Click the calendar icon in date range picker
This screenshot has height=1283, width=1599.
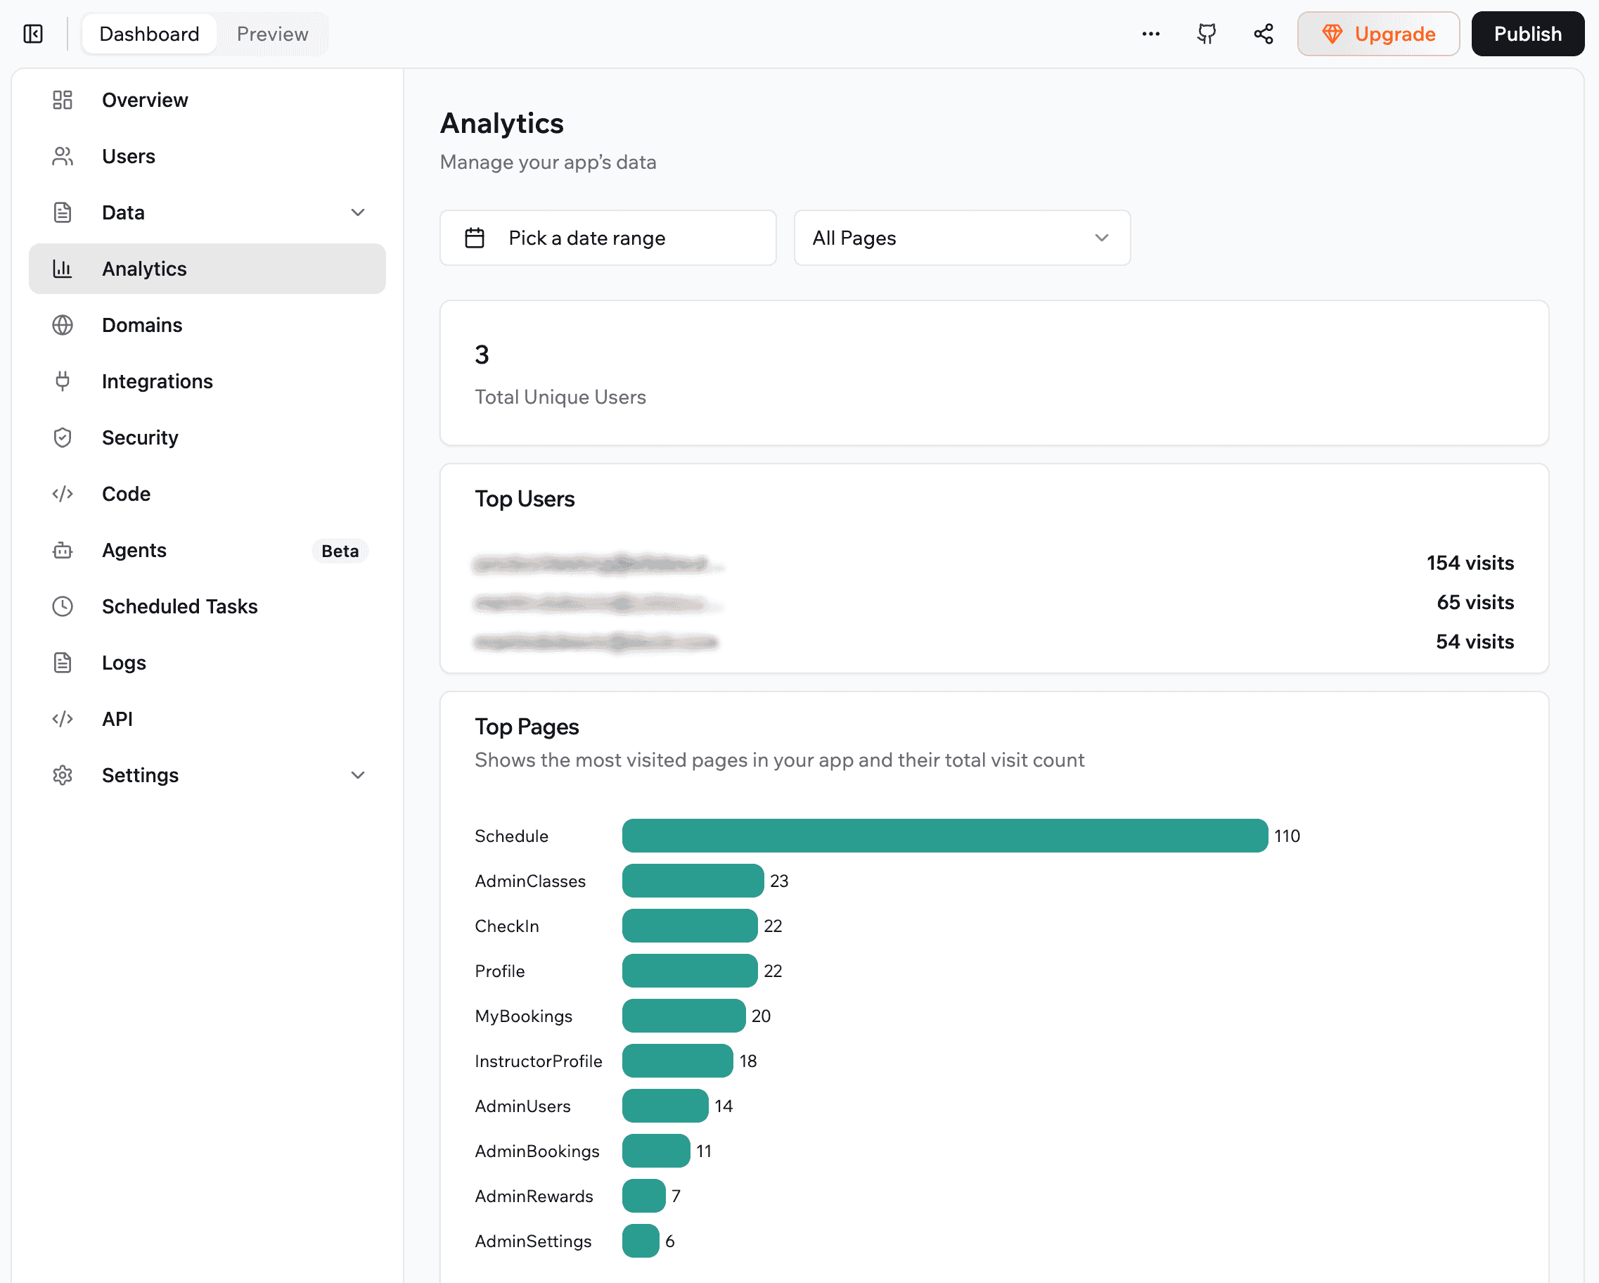point(475,238)
